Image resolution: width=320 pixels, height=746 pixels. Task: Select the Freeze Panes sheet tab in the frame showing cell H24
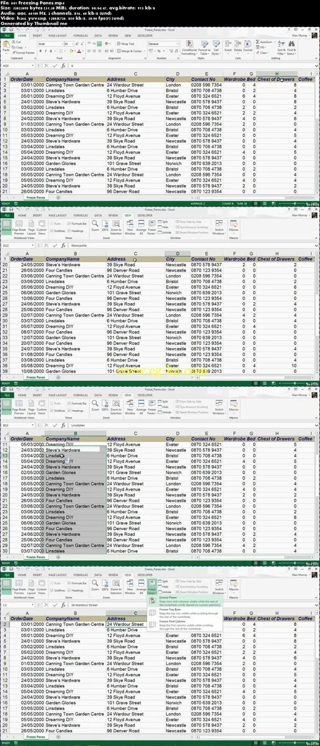click(36, 197)
